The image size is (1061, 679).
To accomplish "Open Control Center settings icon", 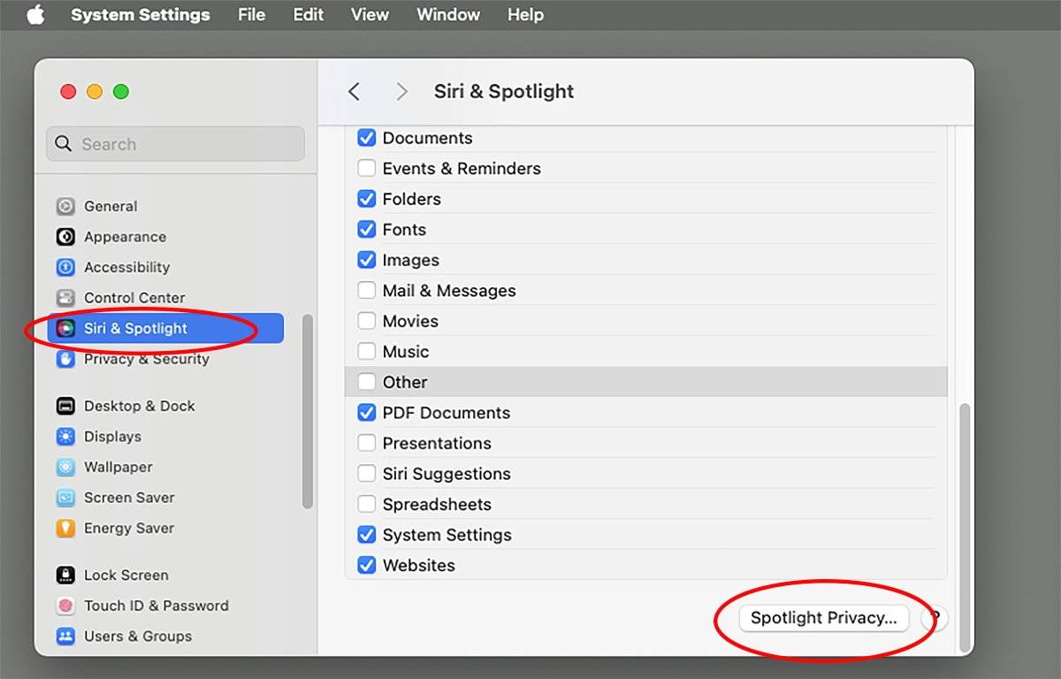I will point(65,298).
